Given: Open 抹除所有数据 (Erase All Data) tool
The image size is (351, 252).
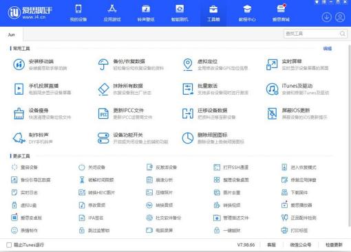Looking at the screenshot, I should point(125,89).
